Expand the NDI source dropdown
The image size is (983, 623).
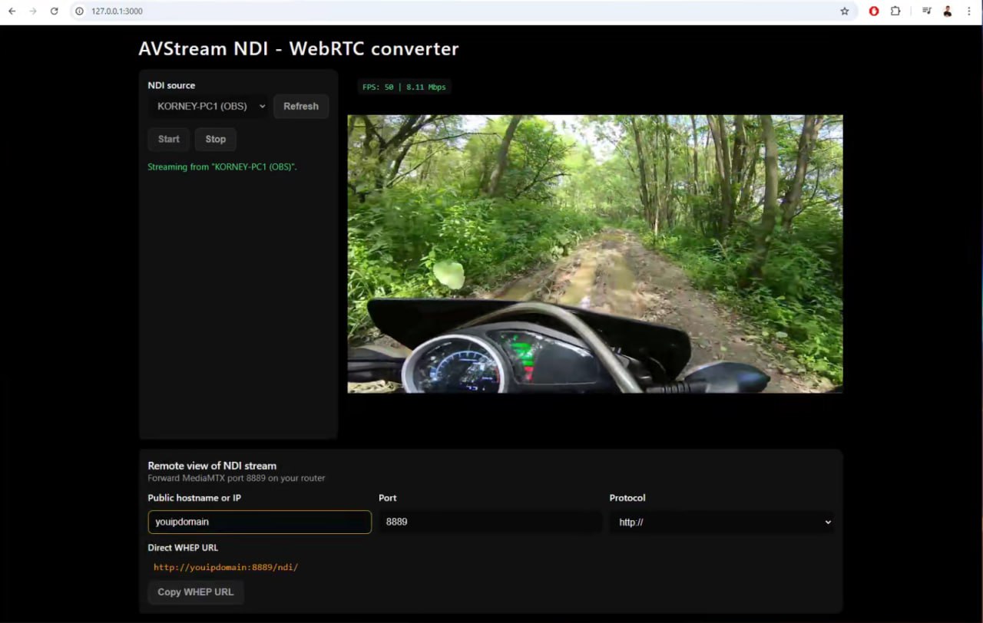pyautogui.click(x=208, y=107)
